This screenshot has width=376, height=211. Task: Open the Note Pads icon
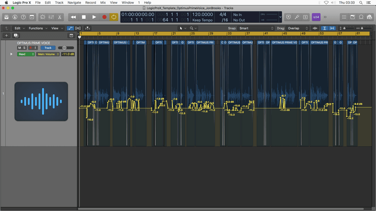click(x=353, y=17)
